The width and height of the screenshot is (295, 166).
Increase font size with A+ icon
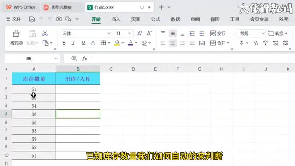tap(140, 33)
